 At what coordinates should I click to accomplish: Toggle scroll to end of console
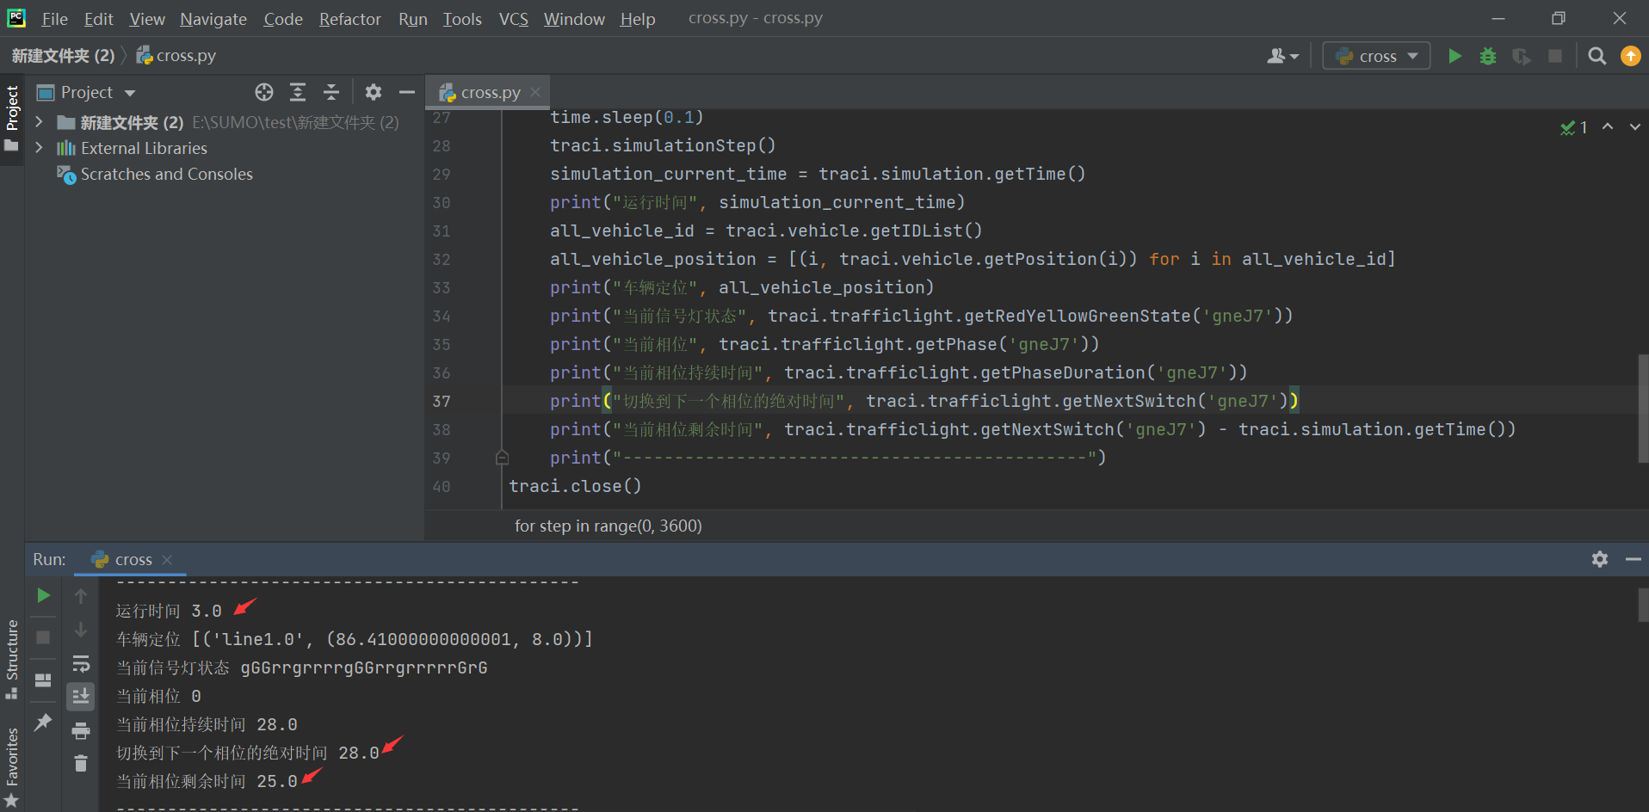[81, 696]
